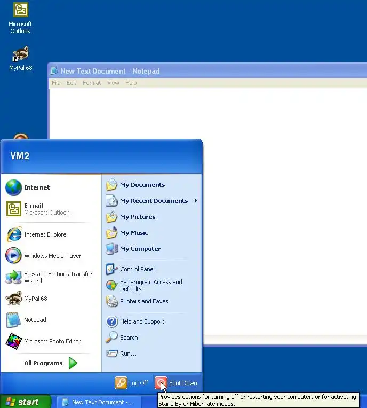Click the MyPal 68 raccoon icon in Start menu

(x=13, y=299)
